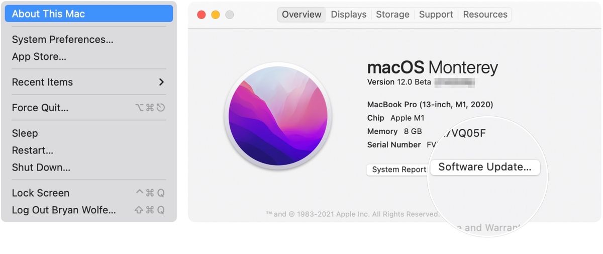This screenshot has width=603, height=254.
Task: Choose Restart from Apple menu
Action: [89, 150]
